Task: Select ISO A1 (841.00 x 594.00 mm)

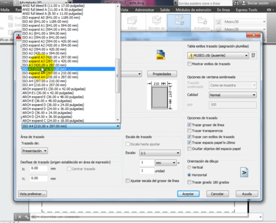Action: click(68, 33)
